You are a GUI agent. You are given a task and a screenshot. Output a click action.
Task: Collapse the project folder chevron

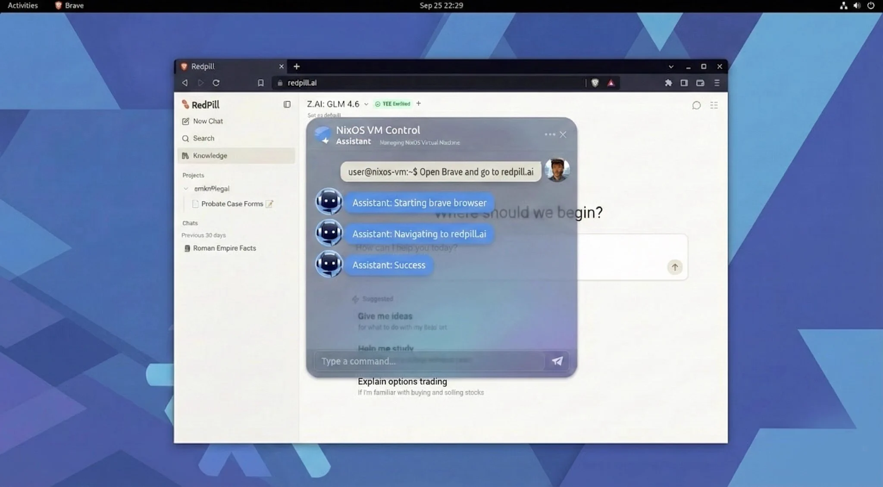pyautogui.click(x=186, y=189)
